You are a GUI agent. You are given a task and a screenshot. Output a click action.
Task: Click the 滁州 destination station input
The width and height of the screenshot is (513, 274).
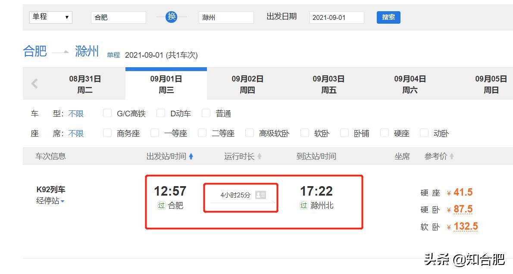point(226,18)
